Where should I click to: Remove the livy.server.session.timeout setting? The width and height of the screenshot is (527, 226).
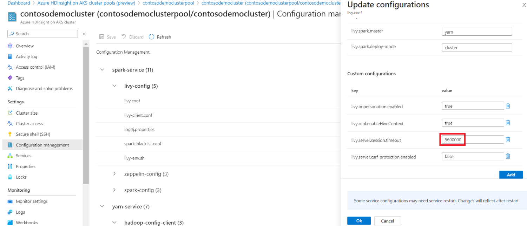pos(508,139)
